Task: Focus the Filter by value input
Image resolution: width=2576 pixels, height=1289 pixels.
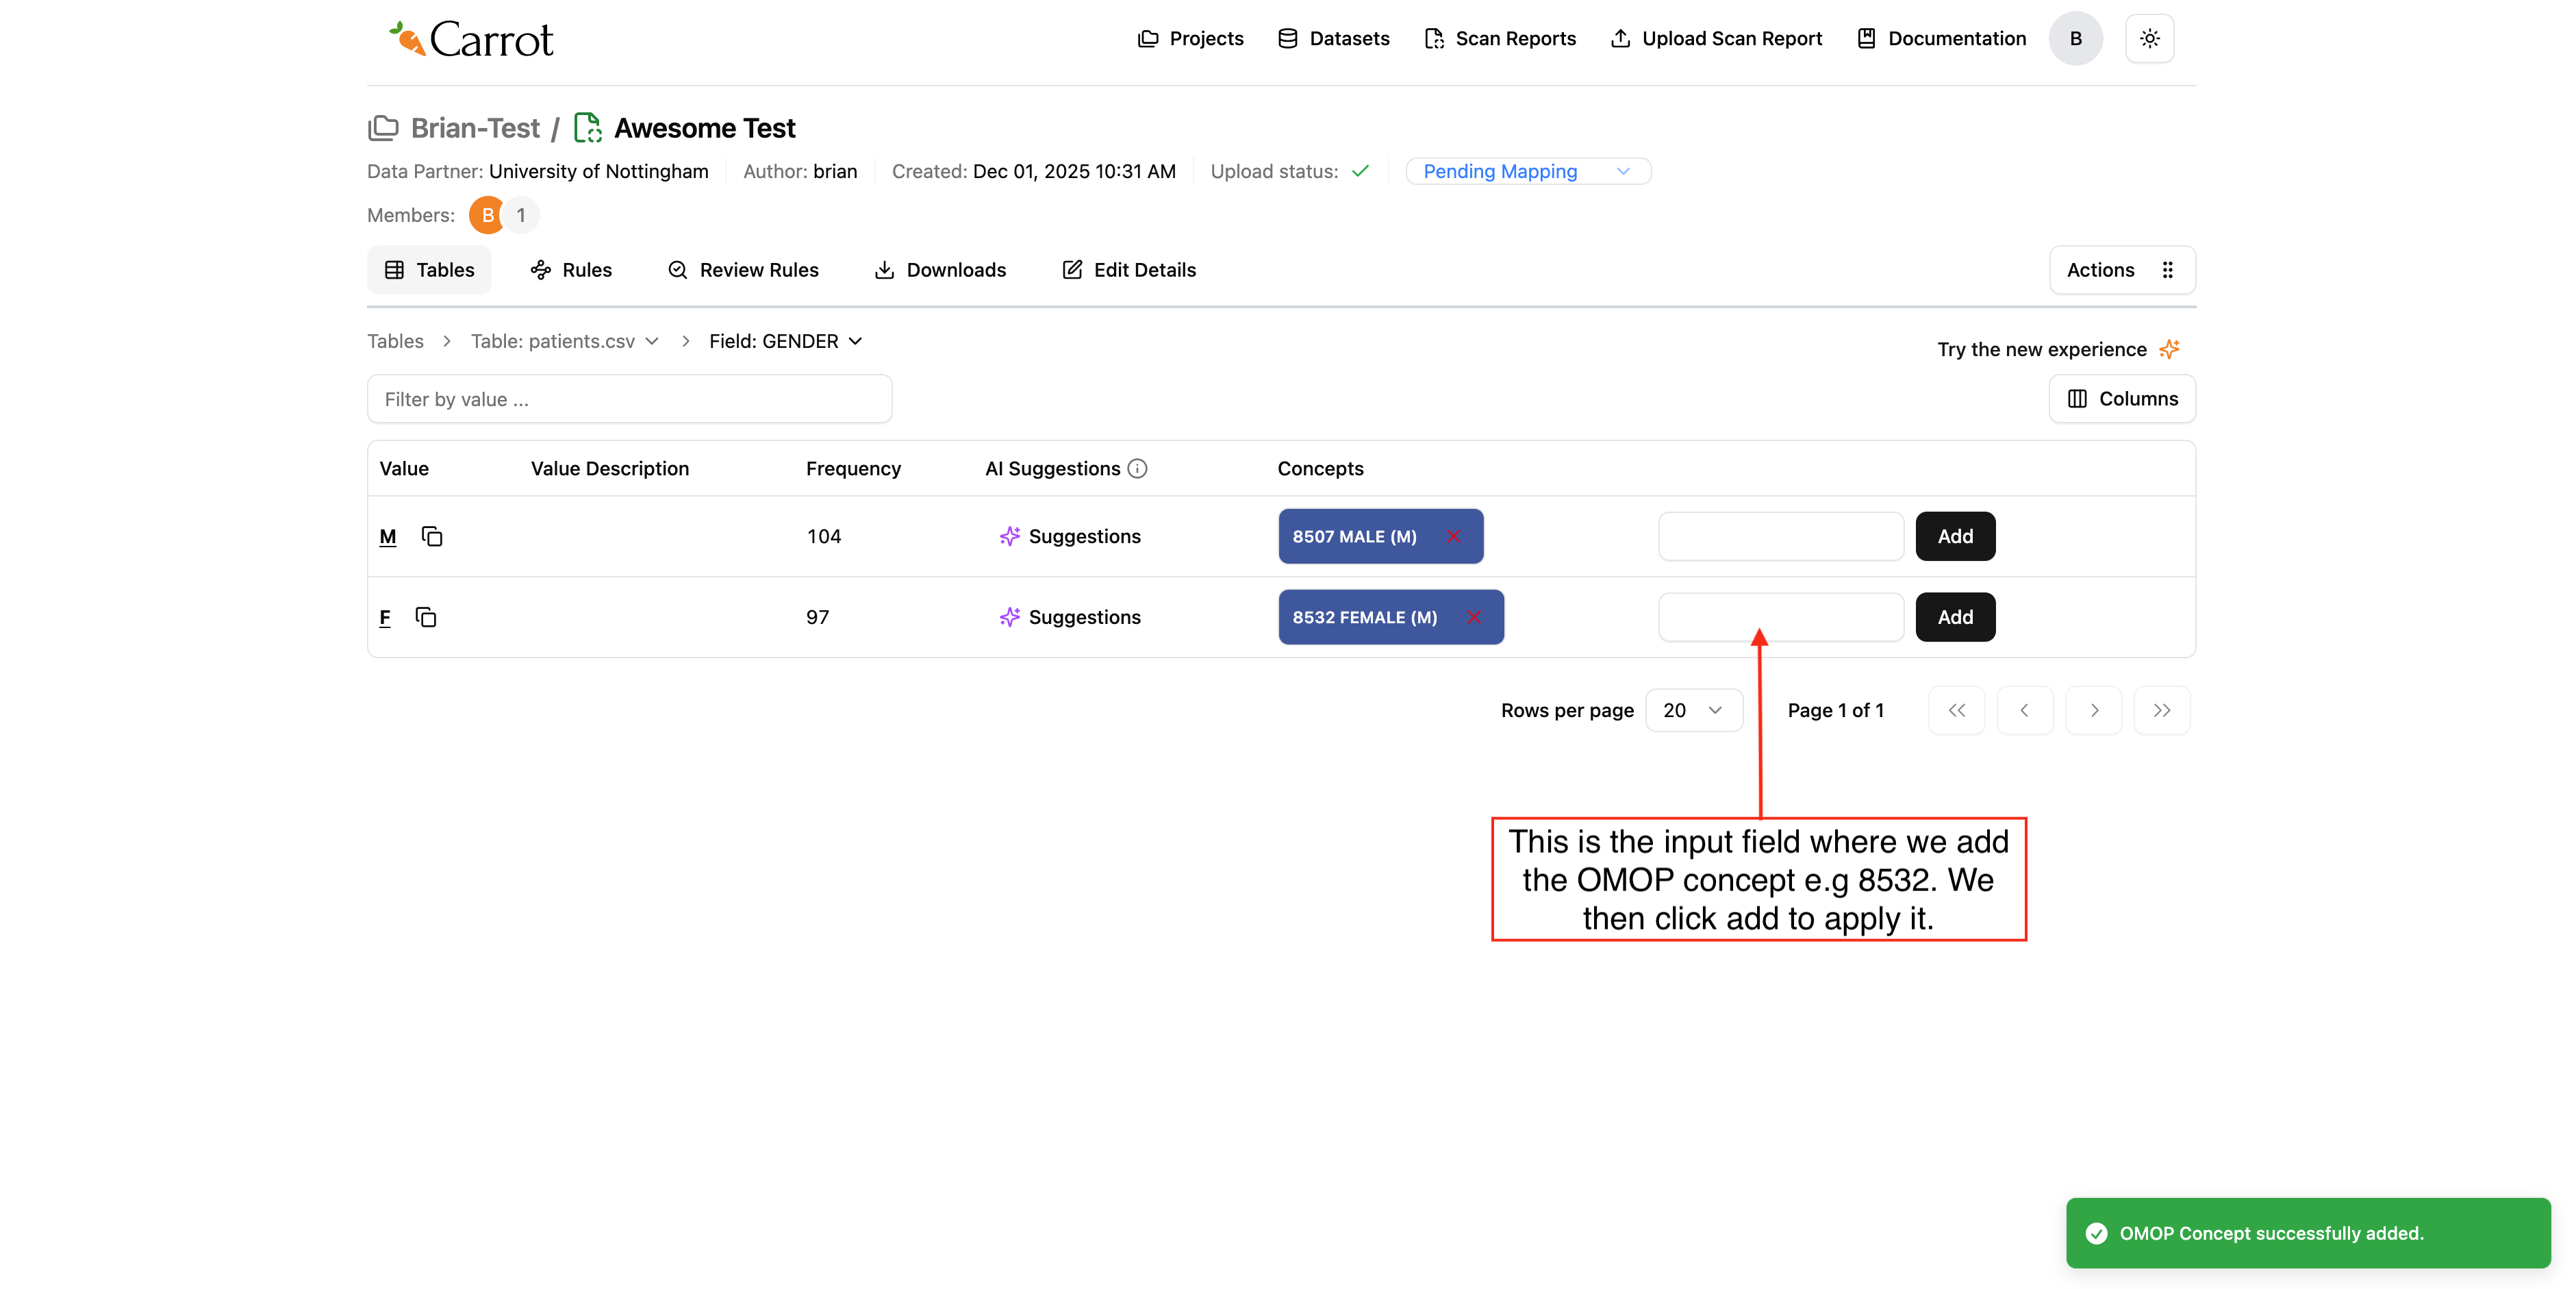Action: coord(629,399)
